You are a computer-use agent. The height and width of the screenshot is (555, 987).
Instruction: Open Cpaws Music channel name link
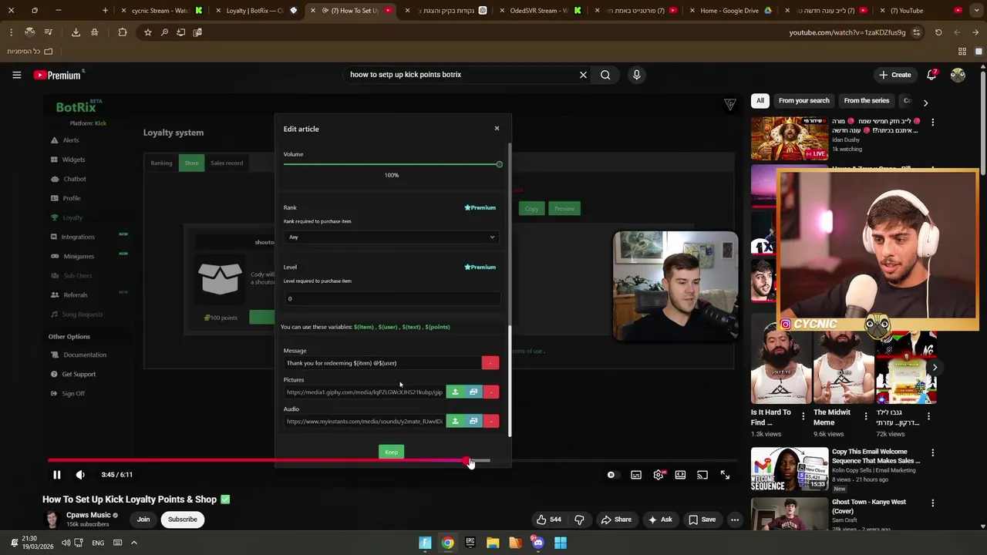89,515
